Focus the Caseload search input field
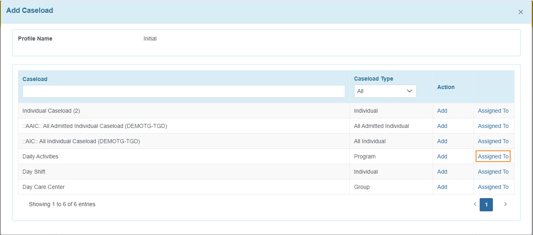The width and height of the screenshot is (533, 235). (x=184, y=91)
